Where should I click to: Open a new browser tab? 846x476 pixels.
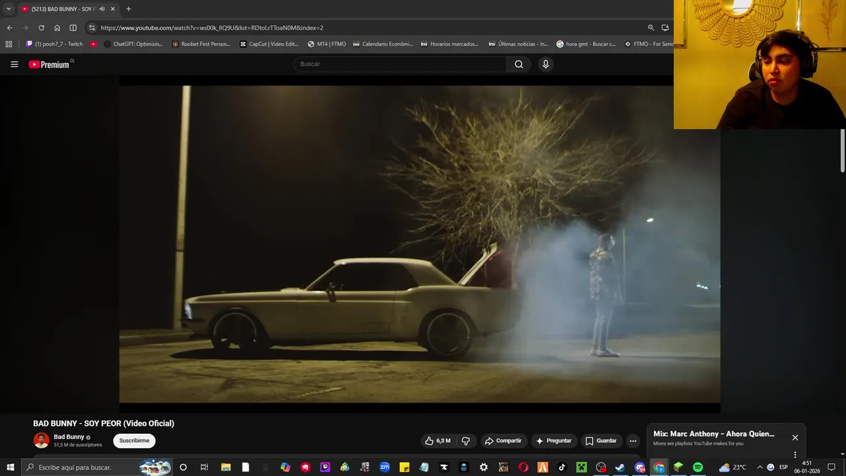(x=128, y=9)
